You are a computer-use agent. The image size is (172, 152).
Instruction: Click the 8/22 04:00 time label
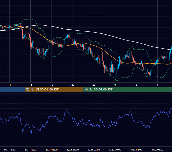pyautogui.click(x=157, y=149)
